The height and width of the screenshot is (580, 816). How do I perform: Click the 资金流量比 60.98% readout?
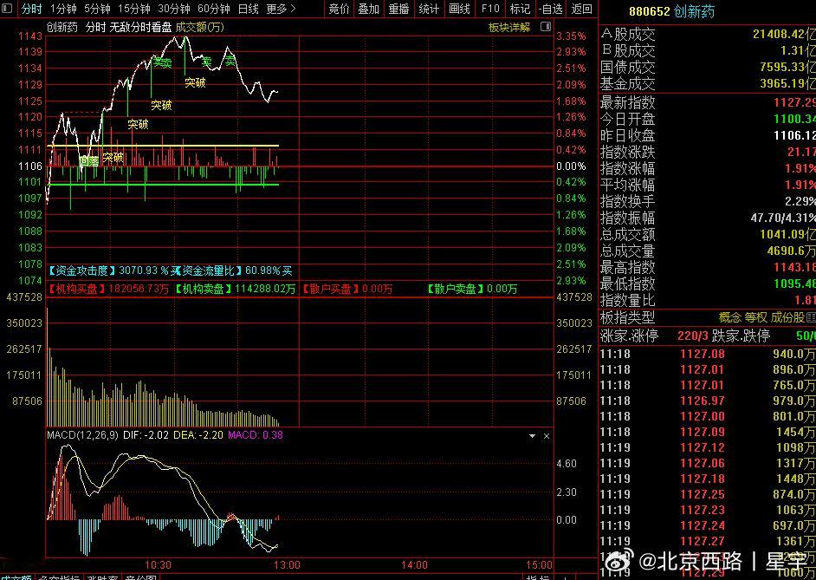tap(237, 270)
